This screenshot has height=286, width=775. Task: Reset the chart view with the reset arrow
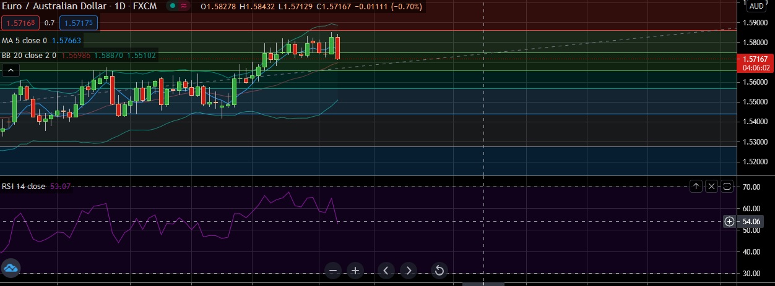pos(439,271)
